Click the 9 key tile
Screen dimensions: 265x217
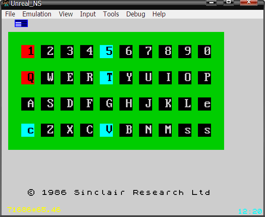(x=185, y=52)
